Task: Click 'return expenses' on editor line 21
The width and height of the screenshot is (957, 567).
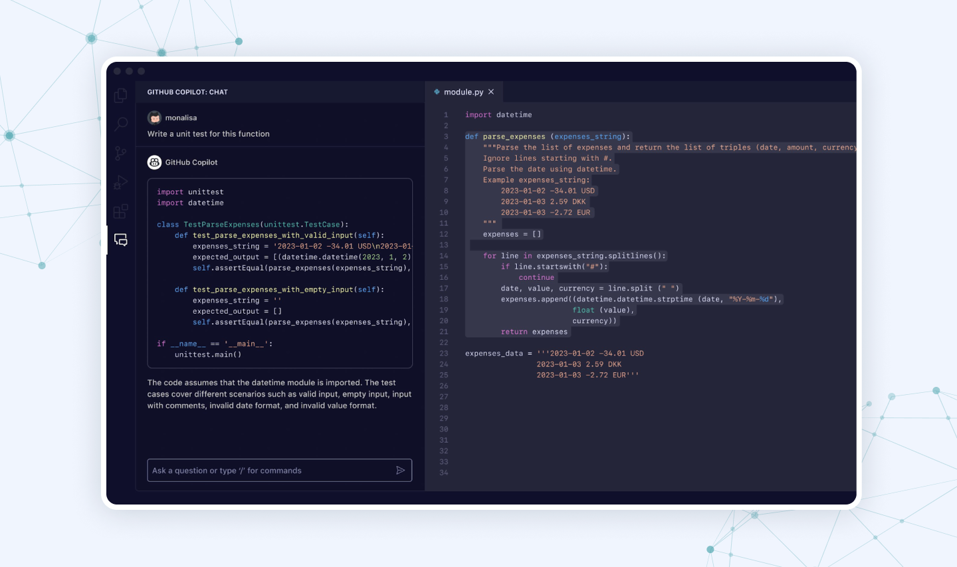Action: pyautogui.click(x=534, y=332)
